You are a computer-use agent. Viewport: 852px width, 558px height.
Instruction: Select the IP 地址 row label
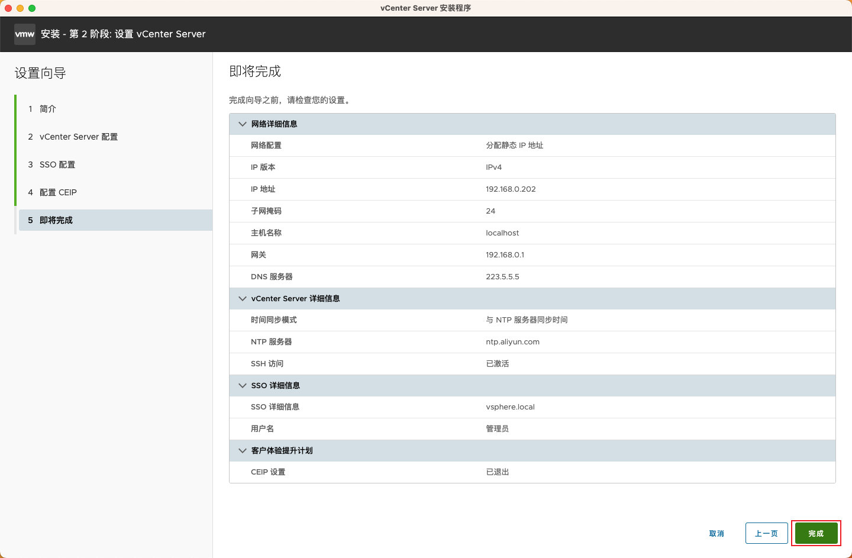point(263,189)
